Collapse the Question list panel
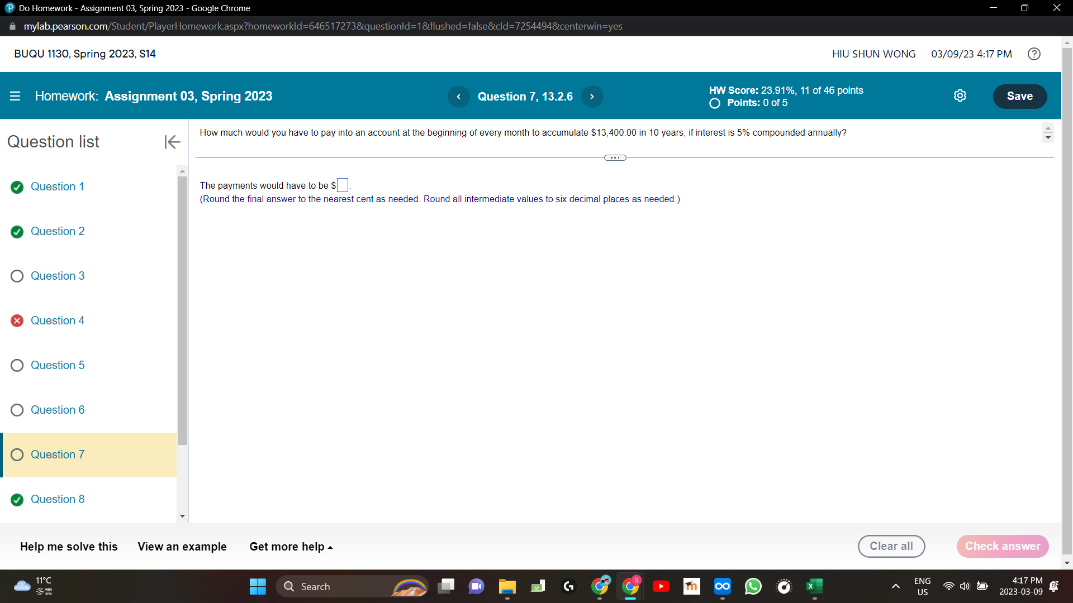The width and height of the screenshot is (1073, 603). pos(172,142)
